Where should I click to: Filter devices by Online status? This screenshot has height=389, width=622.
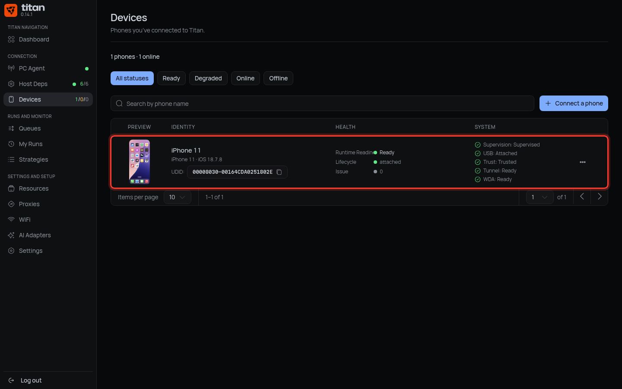click(x=245, y=78)
